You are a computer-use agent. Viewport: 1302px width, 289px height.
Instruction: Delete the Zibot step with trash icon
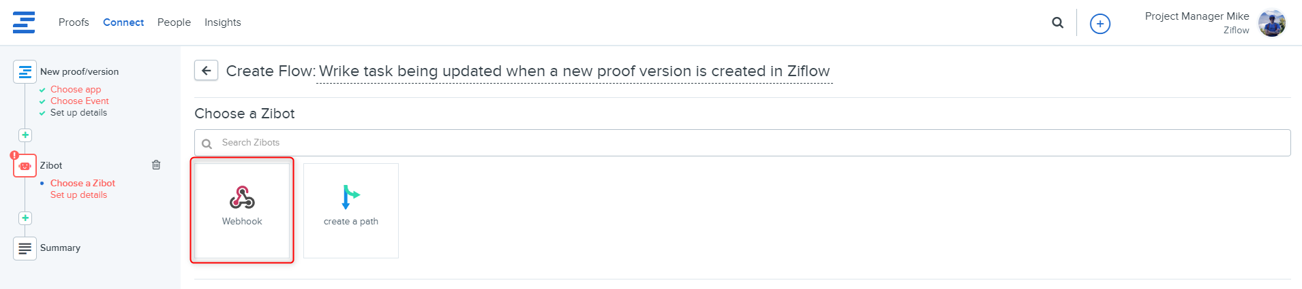point(156,165)
